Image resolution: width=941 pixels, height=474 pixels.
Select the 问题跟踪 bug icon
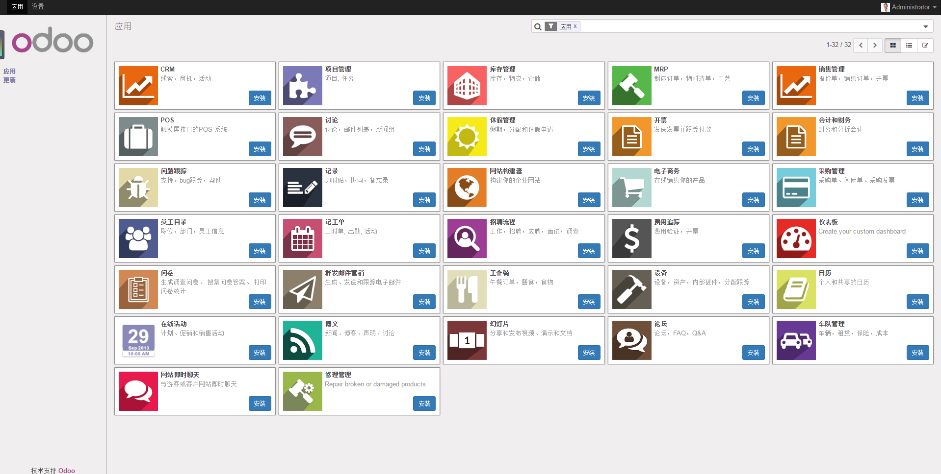pyautogui.click(x=138, y=188)
